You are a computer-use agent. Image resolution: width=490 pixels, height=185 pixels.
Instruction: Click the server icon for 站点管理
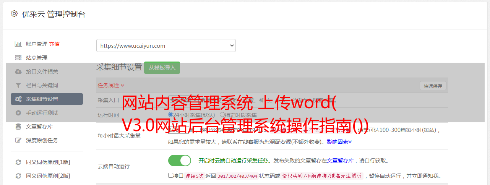[18, 58]
